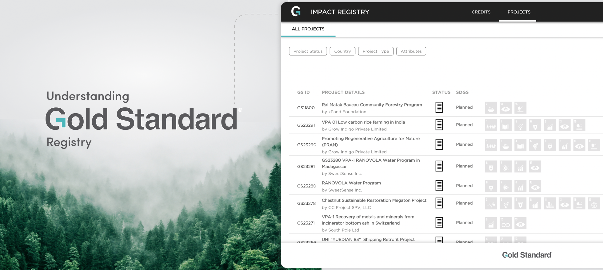Click SDG 6 Clean Water icon in GS23291 row
The width and height of the screenshot is (603, 270).
535,125
